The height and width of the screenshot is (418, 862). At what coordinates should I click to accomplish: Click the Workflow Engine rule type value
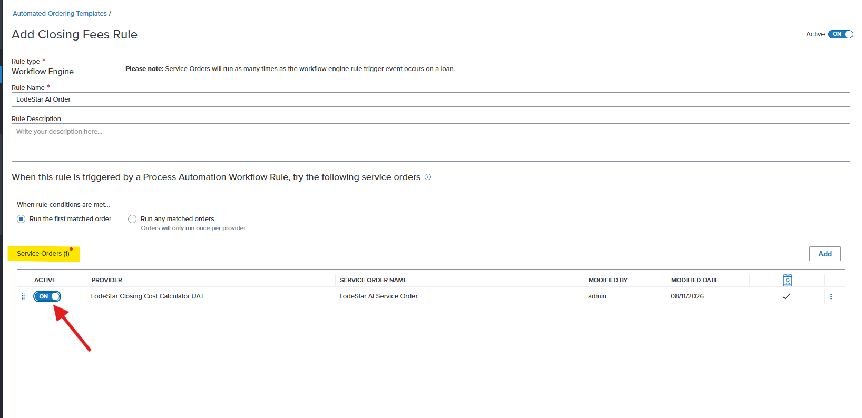(x=43, y=72)
